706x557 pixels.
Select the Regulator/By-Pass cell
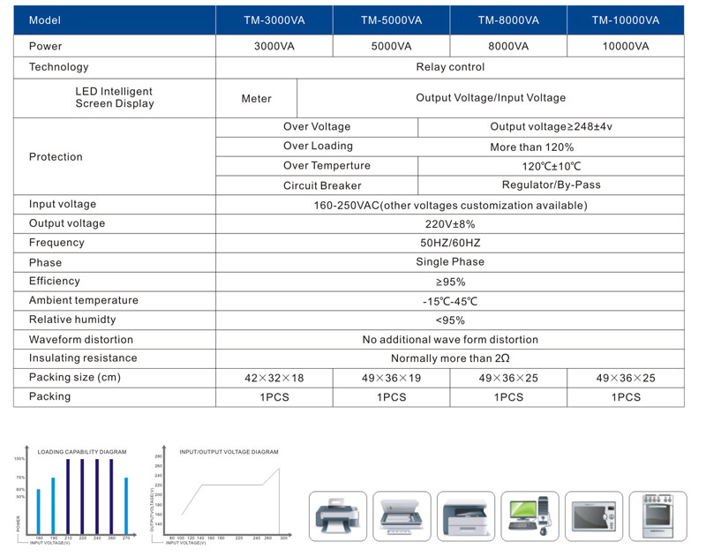[551, 185]
